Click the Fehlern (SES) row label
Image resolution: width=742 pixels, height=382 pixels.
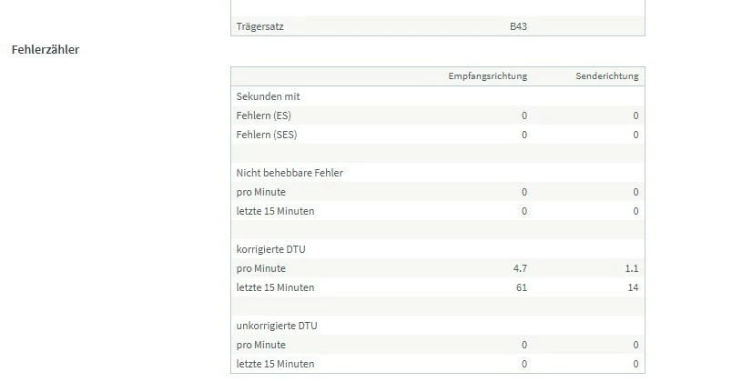point(267,135)
